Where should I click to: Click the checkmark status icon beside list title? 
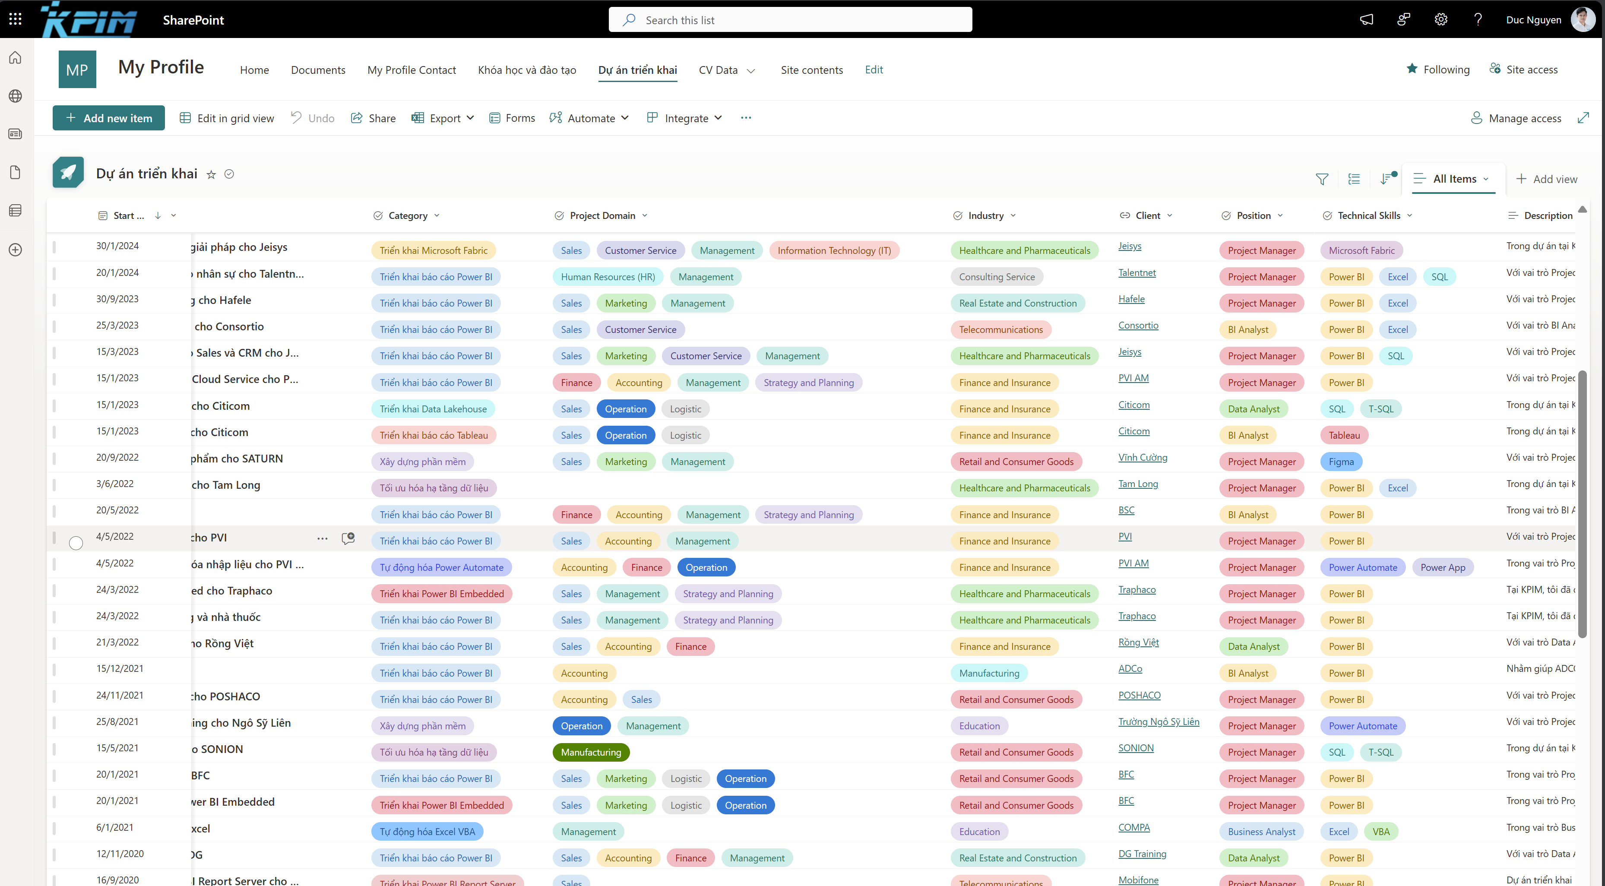pos(229,174)
